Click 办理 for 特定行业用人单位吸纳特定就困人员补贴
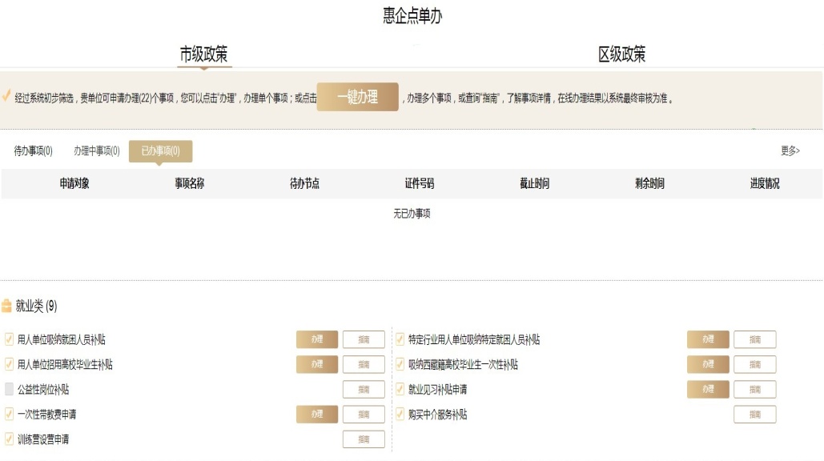The image size is (824, 461). [708, 339]
